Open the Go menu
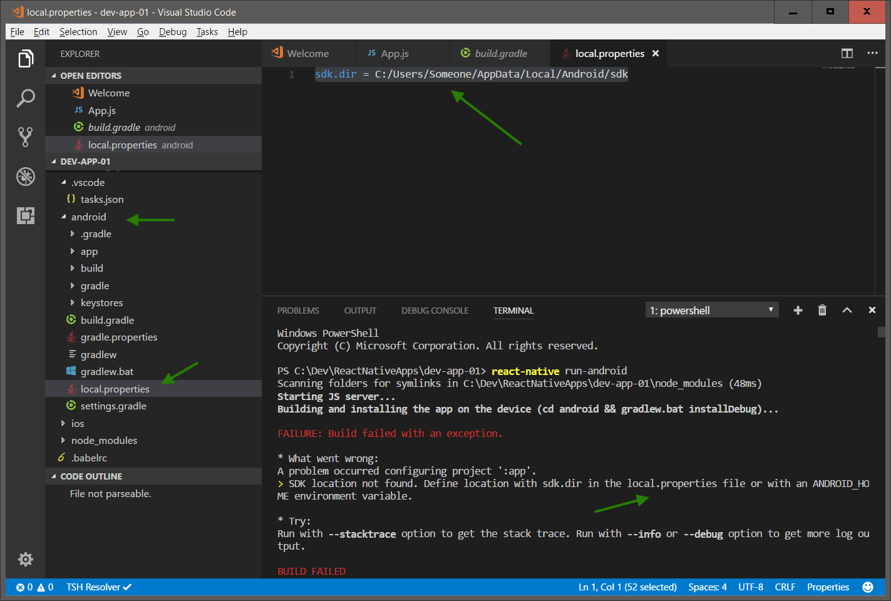 pyautogui.click(x=143, y=32)
